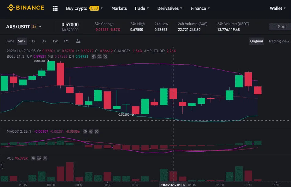Open the H hourly interval dropdown
The width and height of the screenshot is (291, 187).
coord(33,41)
